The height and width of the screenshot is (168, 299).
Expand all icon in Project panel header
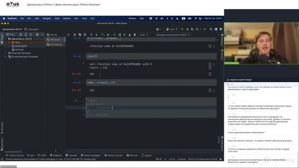pyautogui.click(x=26, y=35)
